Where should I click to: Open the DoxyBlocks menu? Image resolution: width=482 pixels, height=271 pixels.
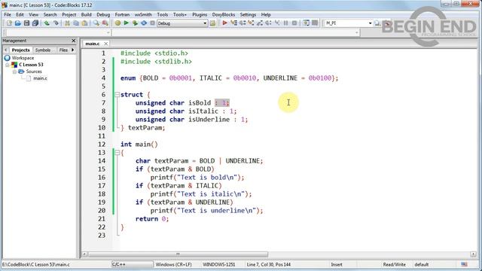[x=224, y=14]
